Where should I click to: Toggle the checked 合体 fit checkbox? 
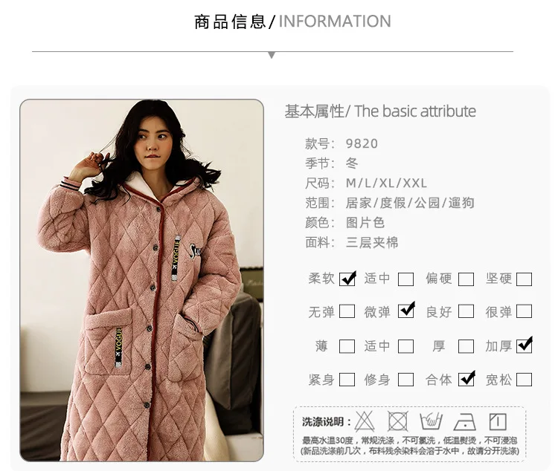tap(466, 379)
